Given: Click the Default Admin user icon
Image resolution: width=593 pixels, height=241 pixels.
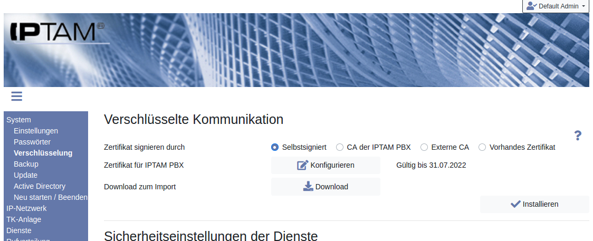Looking at the screenshot, I should (531, 6).
